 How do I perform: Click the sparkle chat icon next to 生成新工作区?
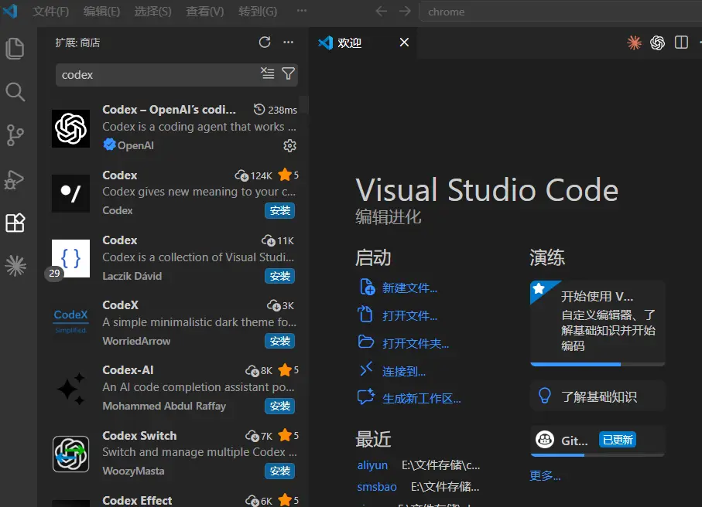(366, 397)
